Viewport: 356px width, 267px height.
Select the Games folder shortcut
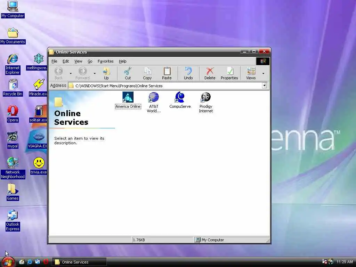pos(13,192)
